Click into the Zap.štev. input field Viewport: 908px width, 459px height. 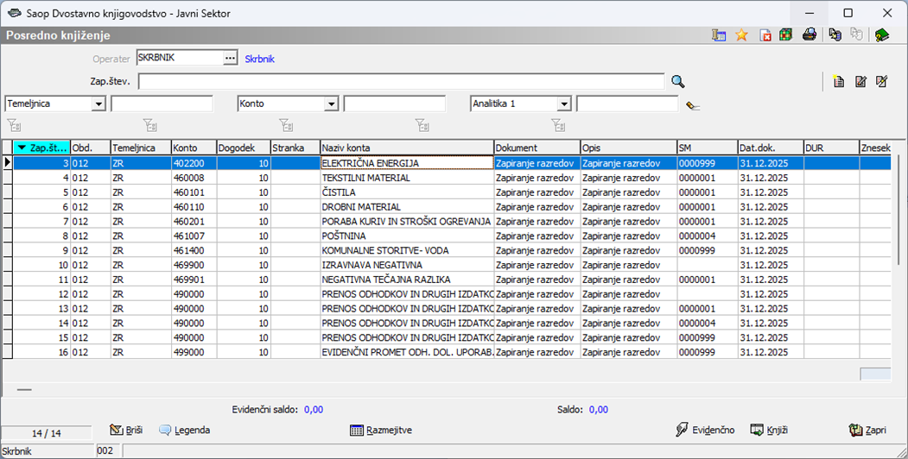point(402,81)
